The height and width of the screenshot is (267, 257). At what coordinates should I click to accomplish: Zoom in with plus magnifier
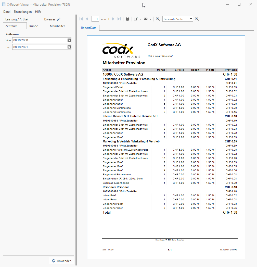pyautogui.click(x=197, y=19)
